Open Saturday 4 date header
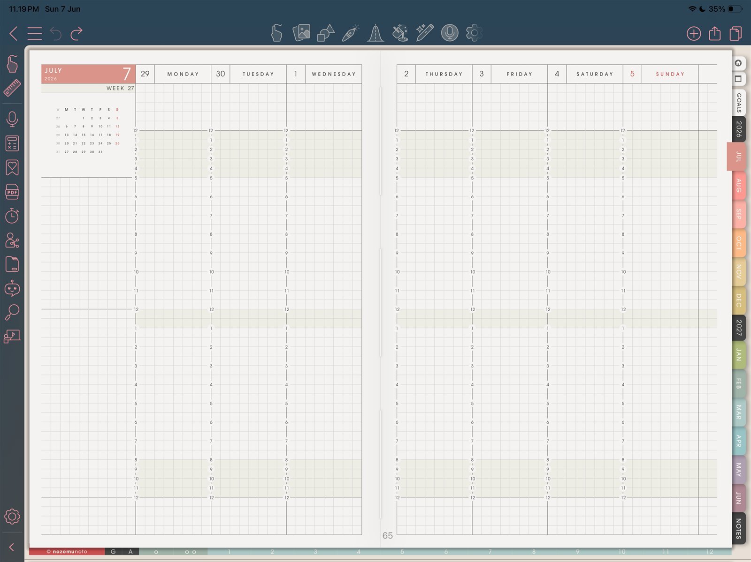Viewport: 751px width, 562px height. [x=585, y=74]
